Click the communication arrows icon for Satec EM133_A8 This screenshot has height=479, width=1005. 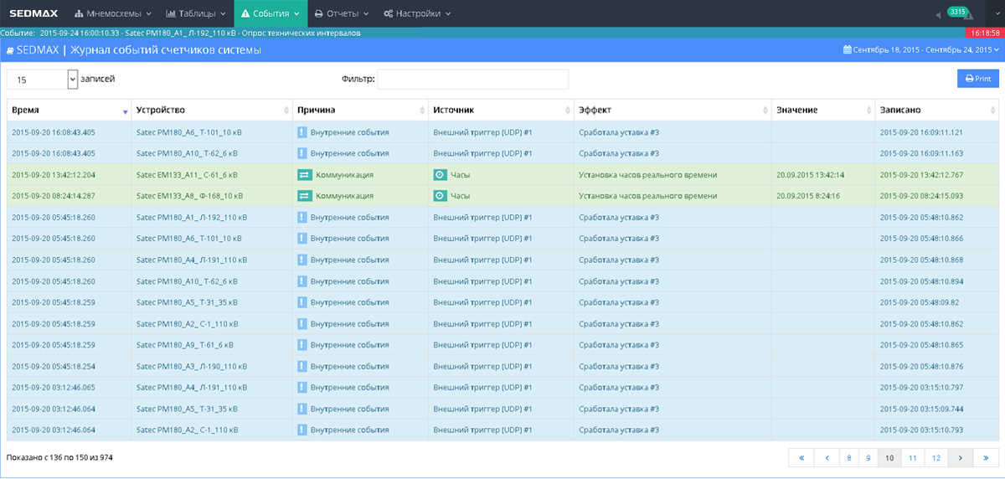point(304,196)
